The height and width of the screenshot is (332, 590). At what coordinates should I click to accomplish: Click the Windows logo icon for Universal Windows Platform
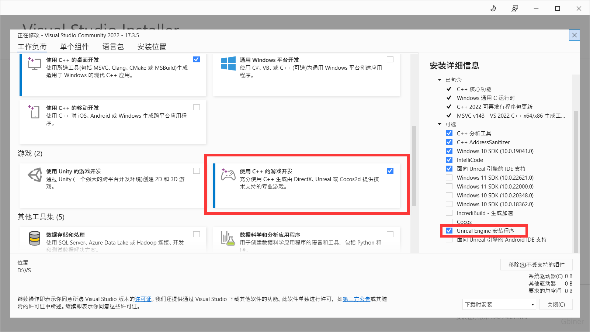click(x=228, y=63)
